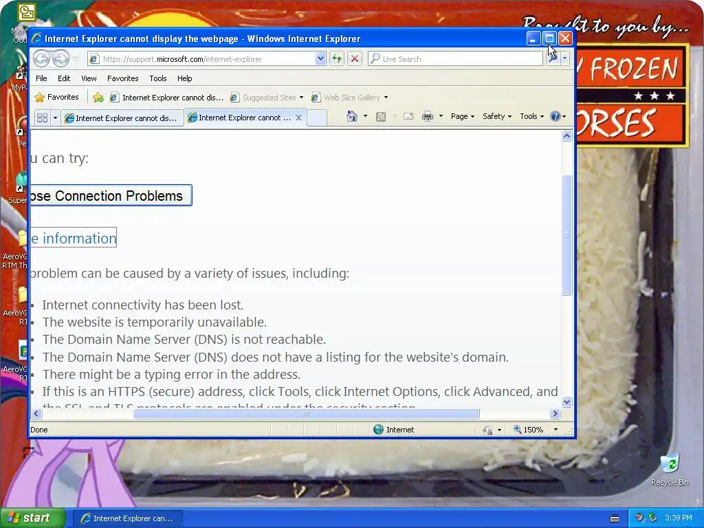Screen dimensions: 704x528
Task: Open the Favorites star button
Action: tap(56, 97)
